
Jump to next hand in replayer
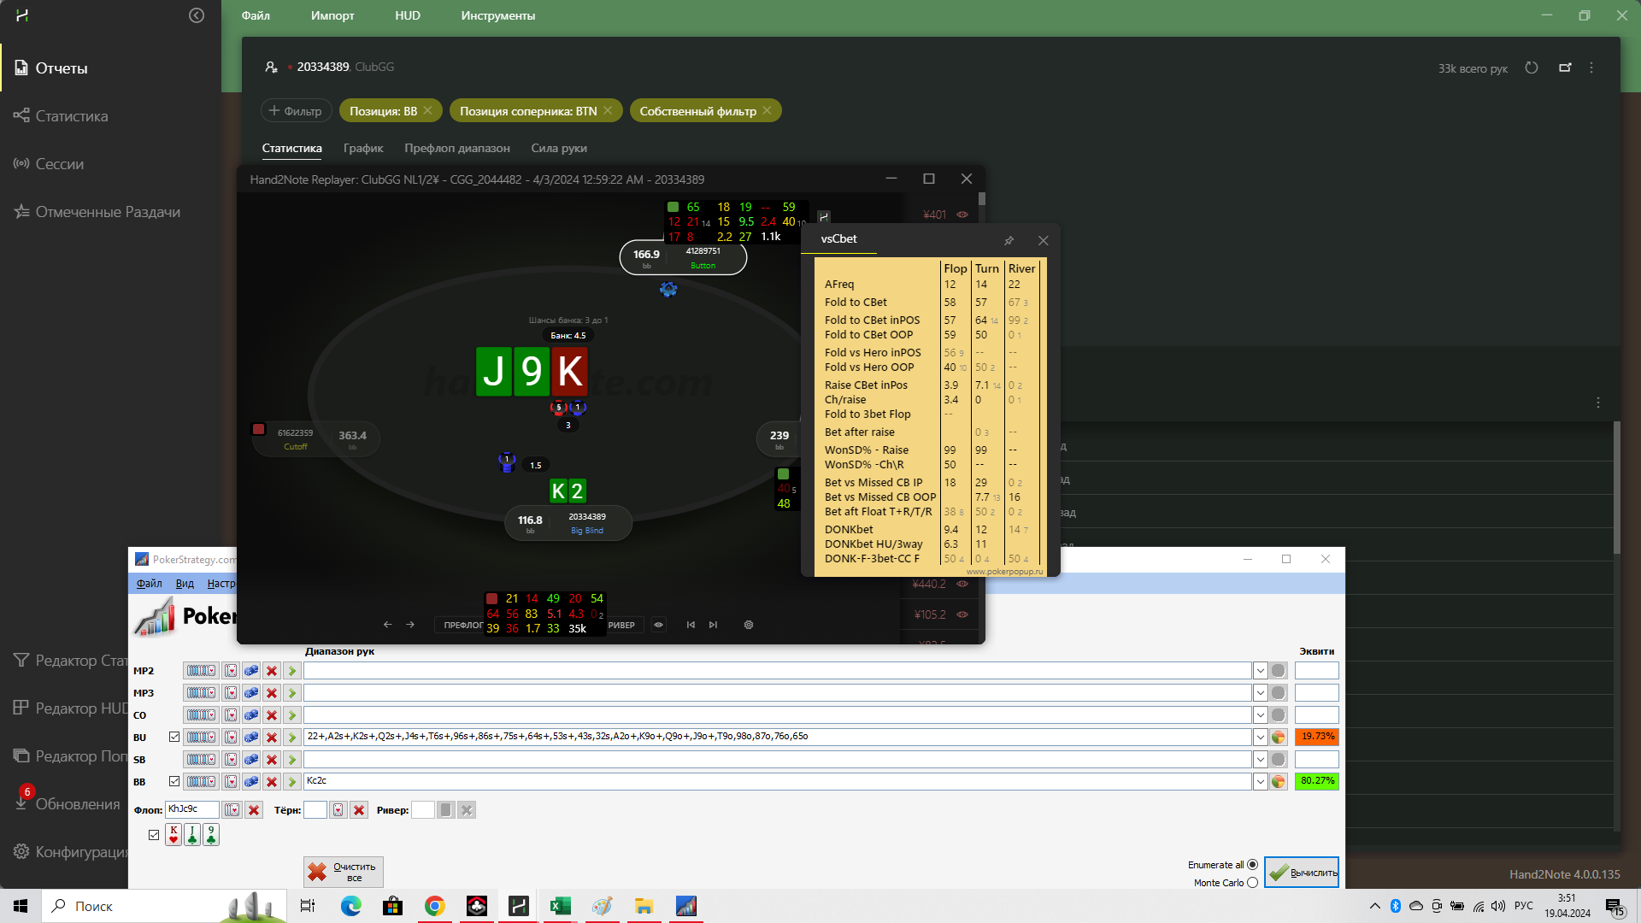point(713,625)
